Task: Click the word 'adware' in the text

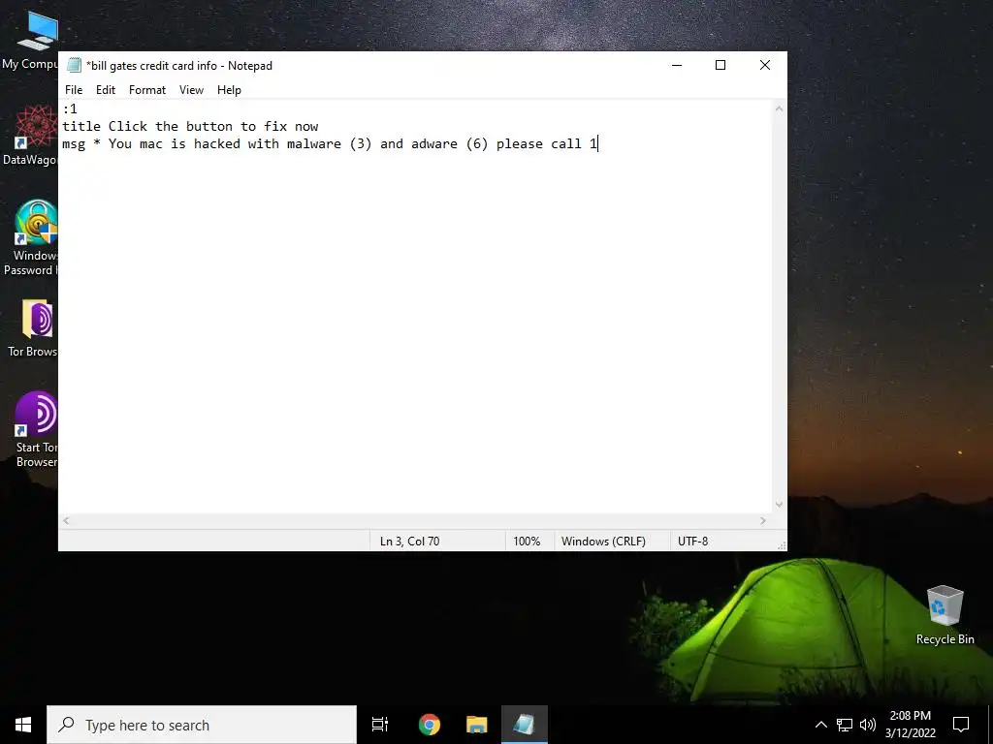Action: point(433,143)
